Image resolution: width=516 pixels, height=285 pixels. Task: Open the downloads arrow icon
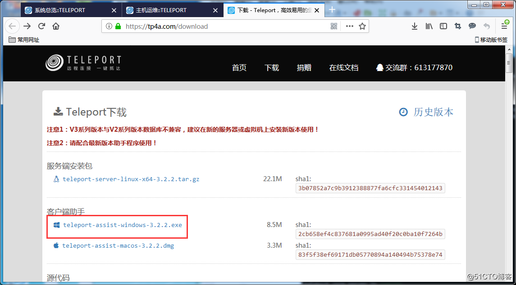click(415, 26)
